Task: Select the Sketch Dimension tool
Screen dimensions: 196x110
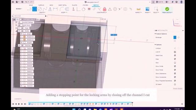Action: click(55, 9)
